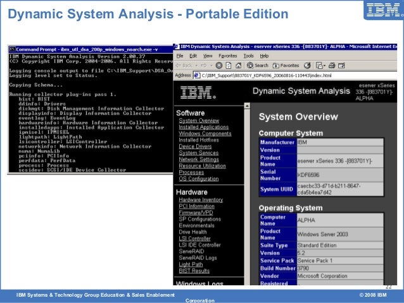
Task: Open the BIST Results link
Action: click(194, 271)
